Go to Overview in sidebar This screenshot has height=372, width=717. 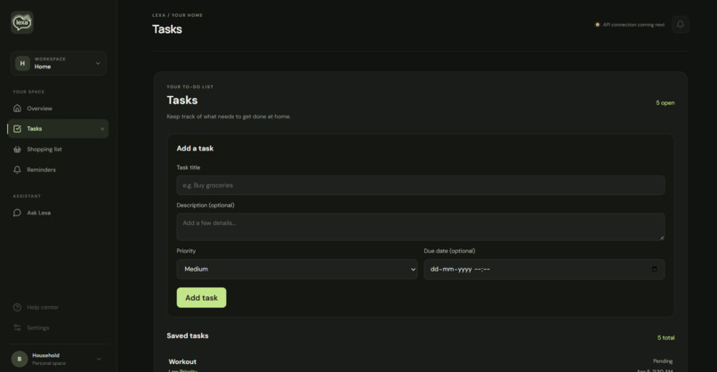tap(58, 109)
